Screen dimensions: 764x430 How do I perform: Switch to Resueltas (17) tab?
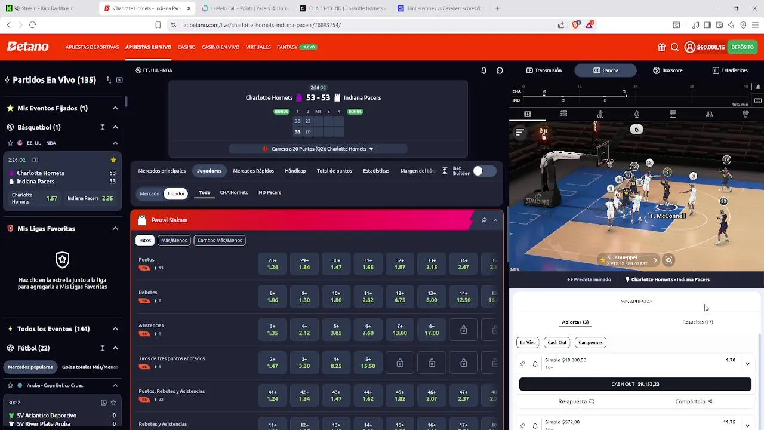point(698,322)
